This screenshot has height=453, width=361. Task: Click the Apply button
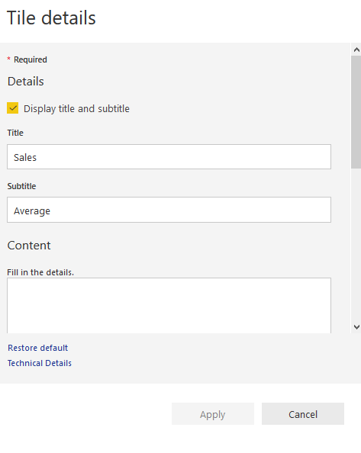(213, 414)
